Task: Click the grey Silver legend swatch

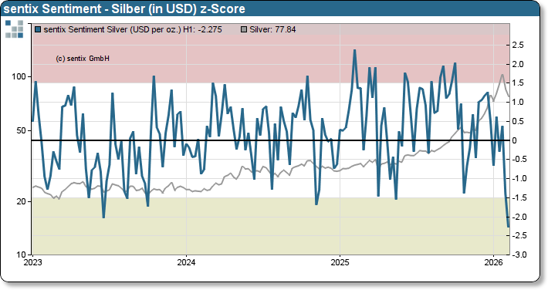Action: [244, 30]
